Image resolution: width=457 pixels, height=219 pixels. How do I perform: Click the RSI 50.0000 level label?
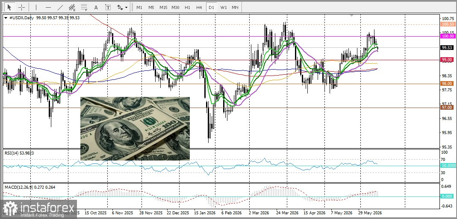tap(448, 165)
